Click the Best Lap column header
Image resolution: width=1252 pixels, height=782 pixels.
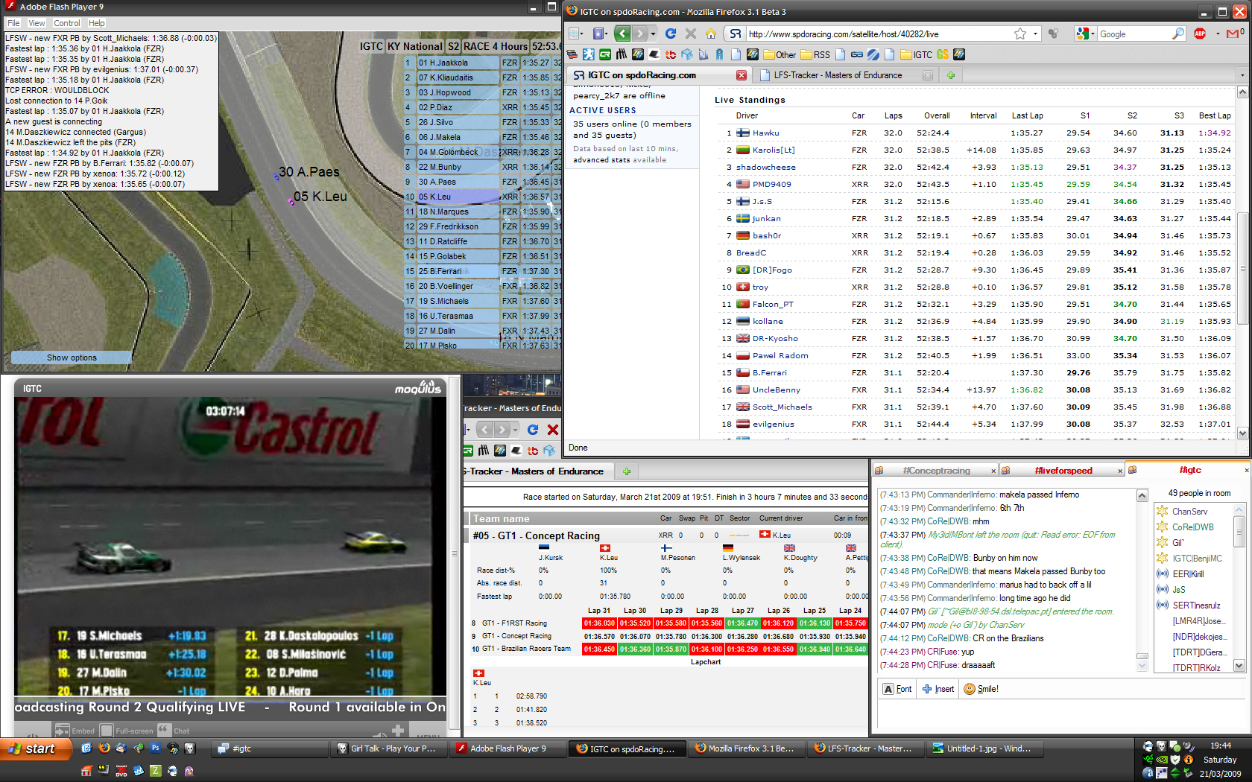1215,115
